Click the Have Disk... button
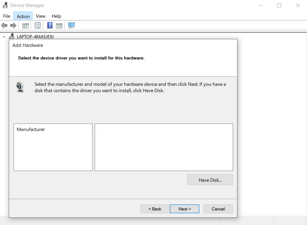This screenshot has height=225, width=307. [210, 180]
